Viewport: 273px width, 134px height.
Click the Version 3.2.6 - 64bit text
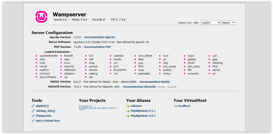(188, 23)
